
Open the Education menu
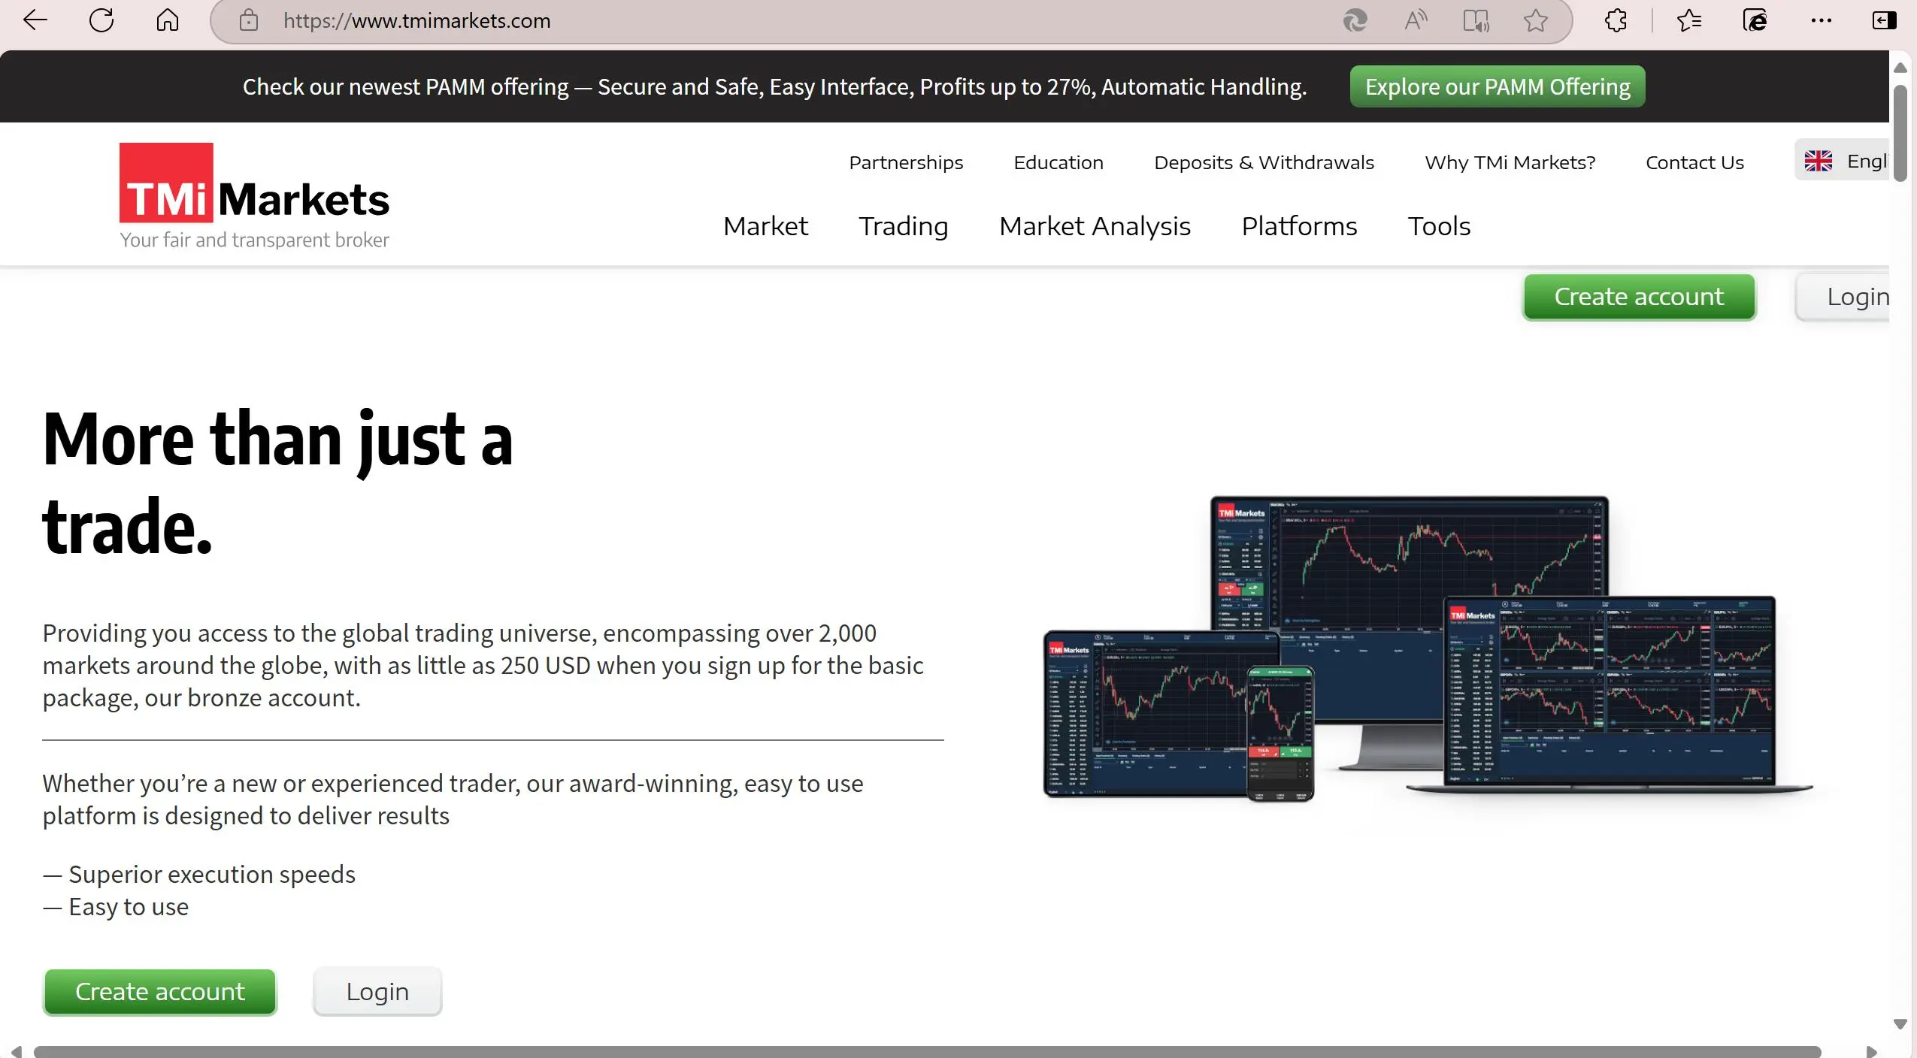pos(1058,162)
